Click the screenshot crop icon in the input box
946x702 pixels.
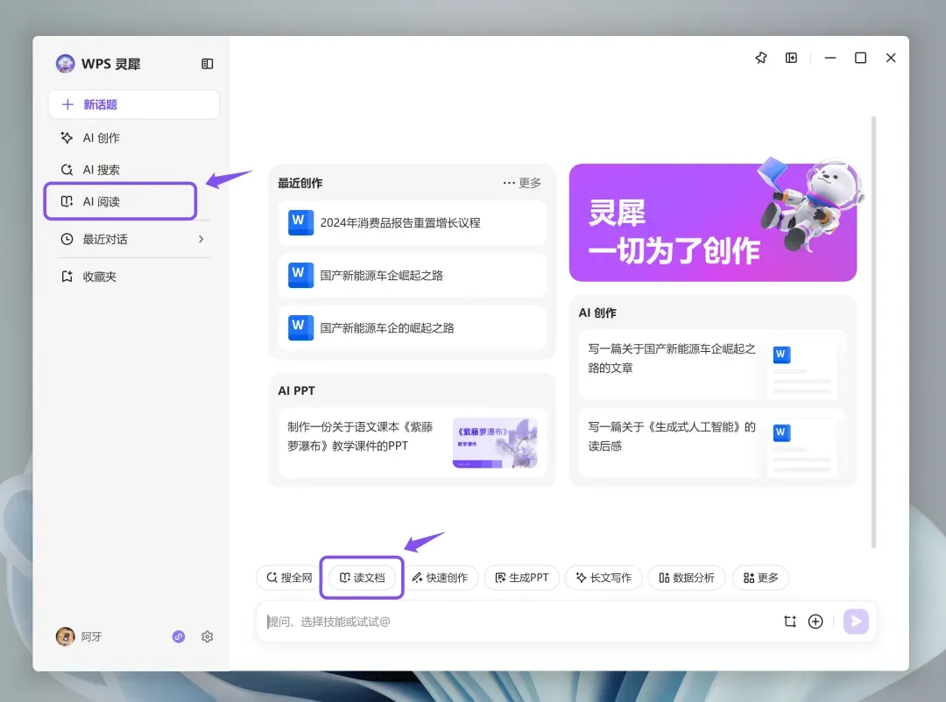coord(790,621)
